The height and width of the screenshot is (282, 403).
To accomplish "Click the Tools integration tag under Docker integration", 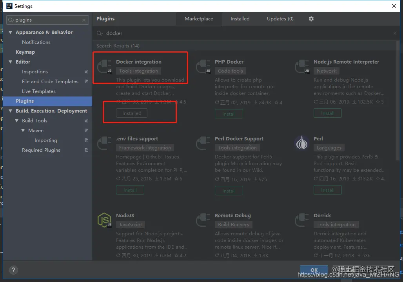I will tap(138, 71).
